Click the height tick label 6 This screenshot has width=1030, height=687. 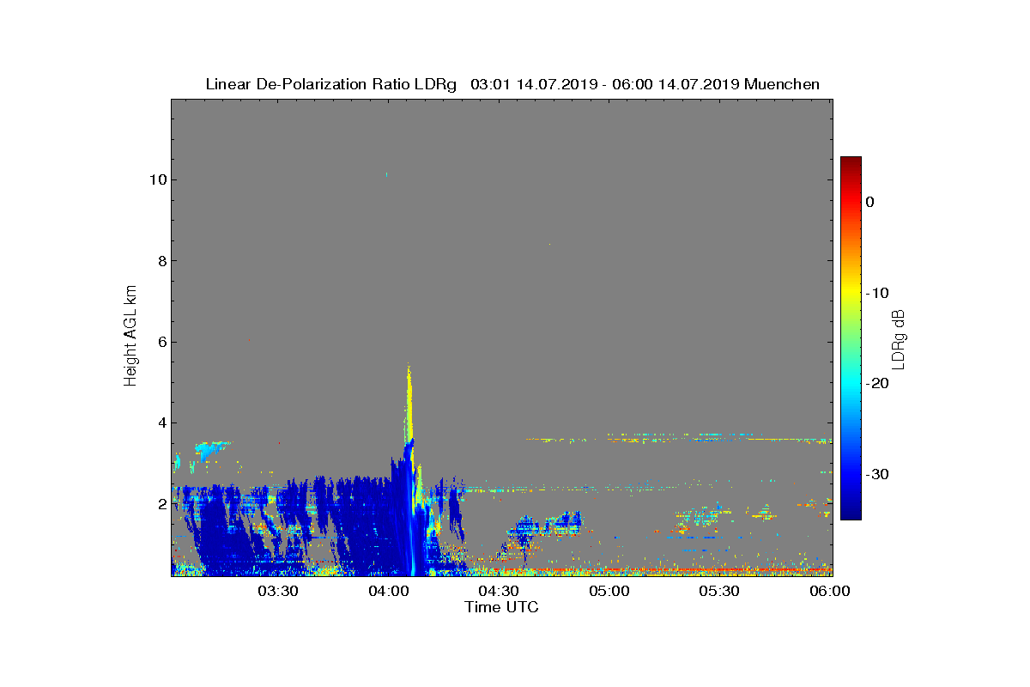[x=161, y=342]
